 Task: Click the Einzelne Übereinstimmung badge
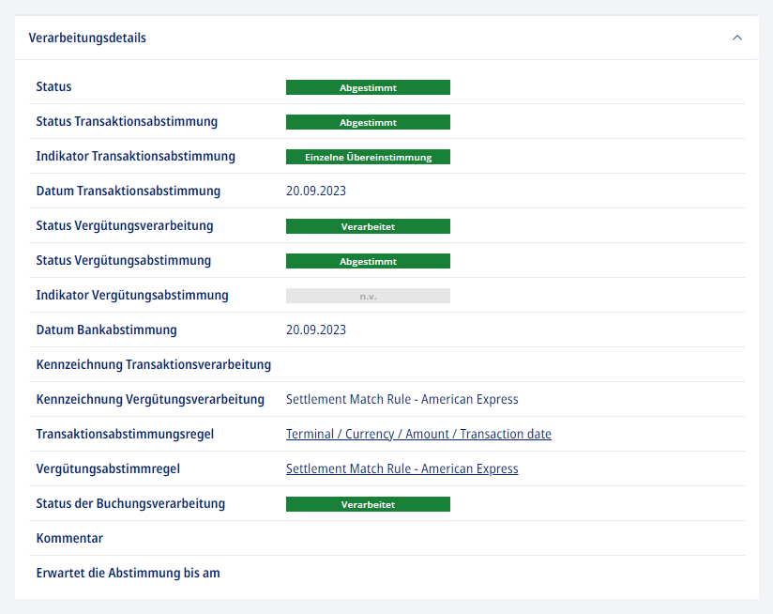pos(368,157)
